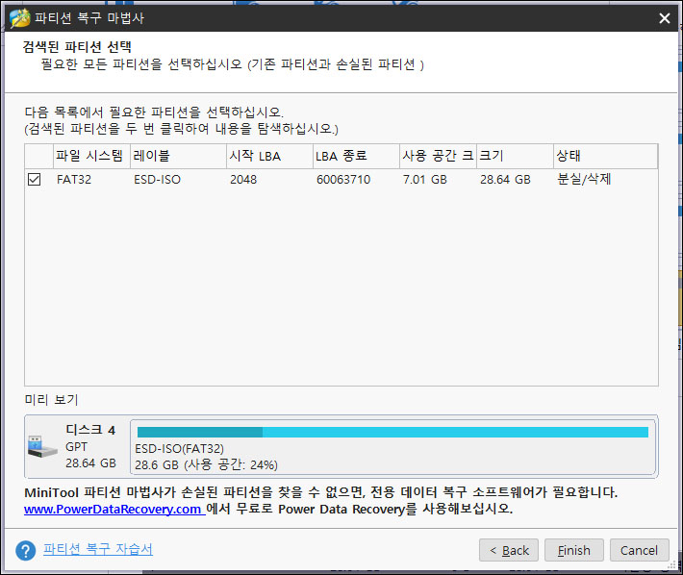This screenshot has height=575, width=683.
Task: Go back with the Back button
Action: (509, 551)
